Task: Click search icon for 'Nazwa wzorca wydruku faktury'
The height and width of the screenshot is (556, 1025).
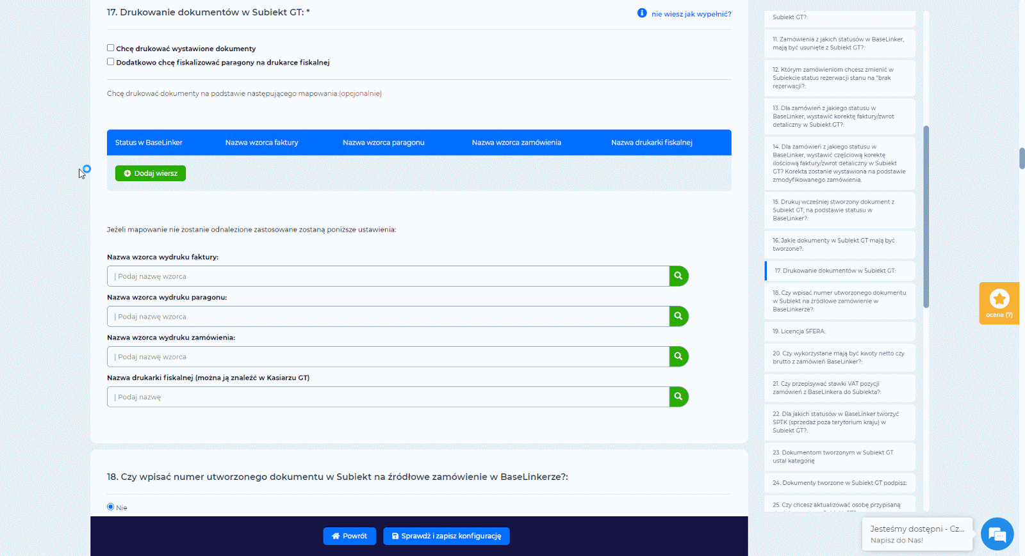Action: click(678, 276)
